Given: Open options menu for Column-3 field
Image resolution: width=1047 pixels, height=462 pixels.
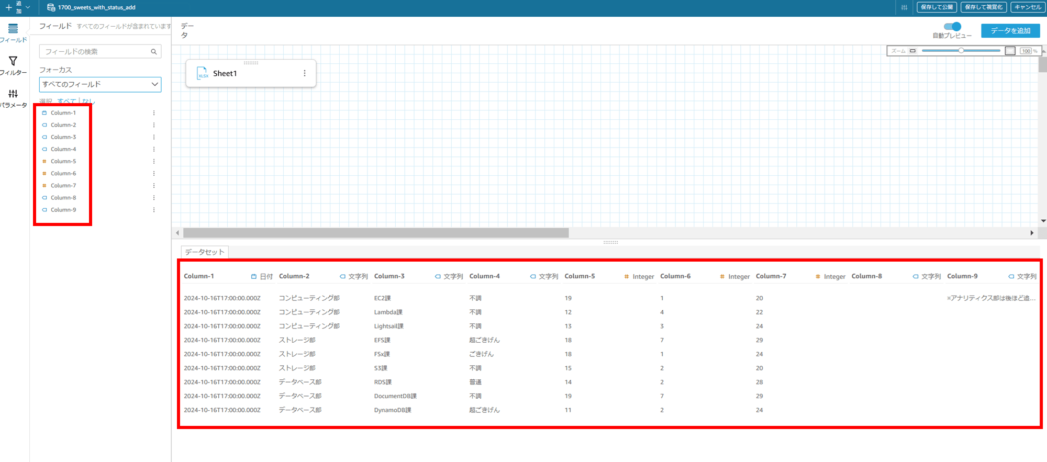Looking at the screenshot, I should 154,137.
